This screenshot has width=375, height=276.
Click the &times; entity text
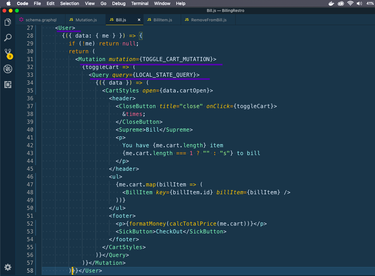(x=134, y=114)
